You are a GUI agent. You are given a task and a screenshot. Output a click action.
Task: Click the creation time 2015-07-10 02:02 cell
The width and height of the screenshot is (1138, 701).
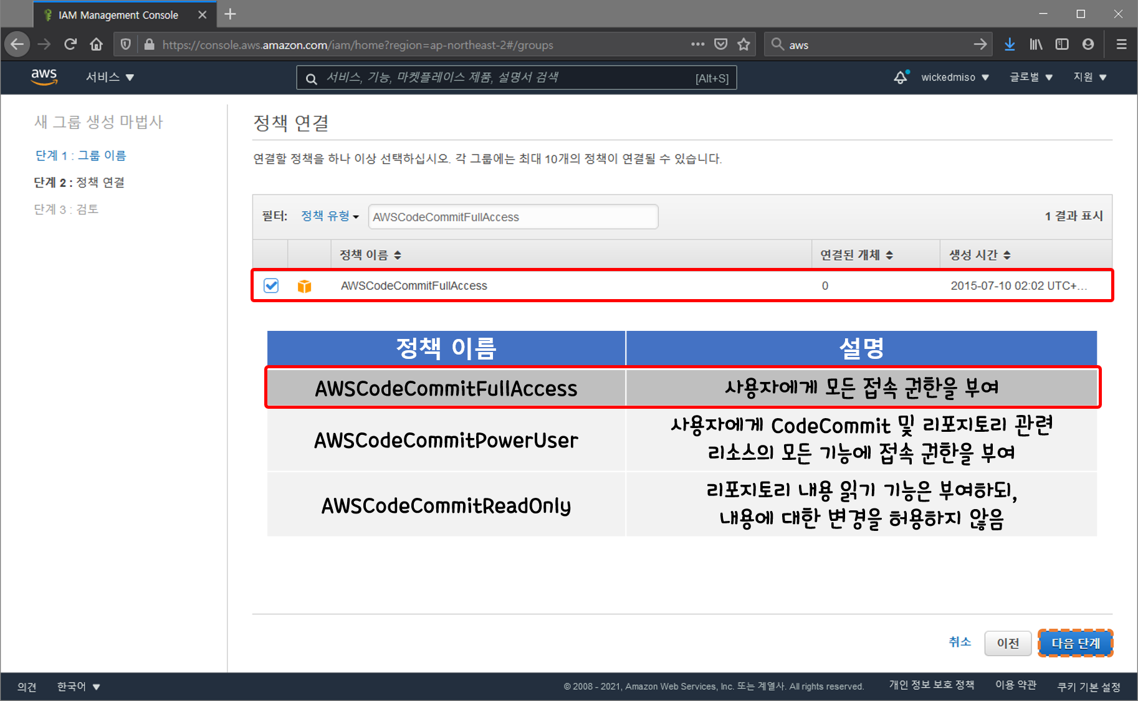(1019, 285)
